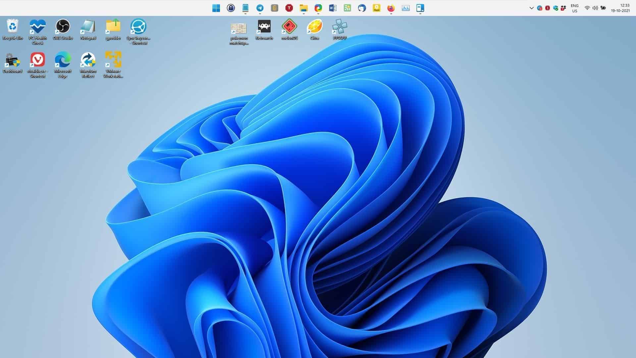Run PC Health Check

coord(37,27)
